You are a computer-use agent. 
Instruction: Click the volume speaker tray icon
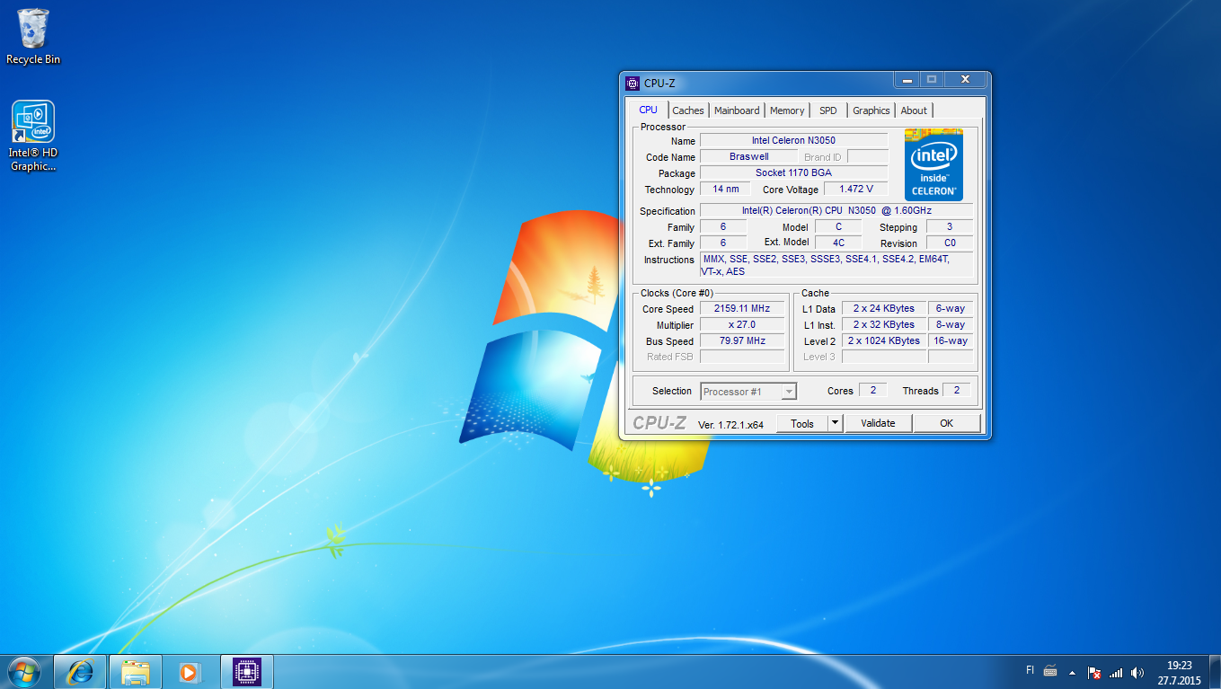click(1137, 672)
